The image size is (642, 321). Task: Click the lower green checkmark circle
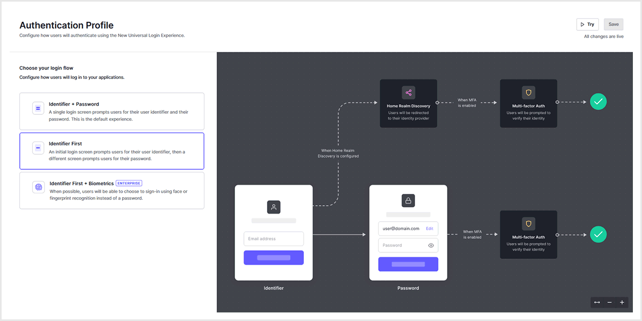[x=598, y=234]
